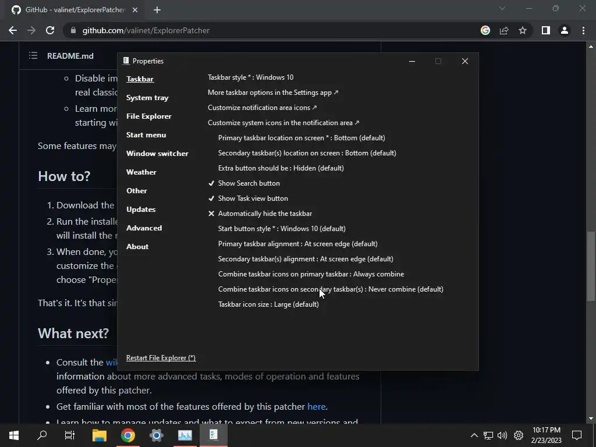Change Primary taskbar alignment setting
The height and width of the screenshot is (447, 596).
[297, 244]
